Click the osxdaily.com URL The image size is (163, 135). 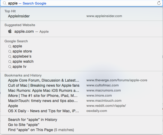[x=97, y=111]
